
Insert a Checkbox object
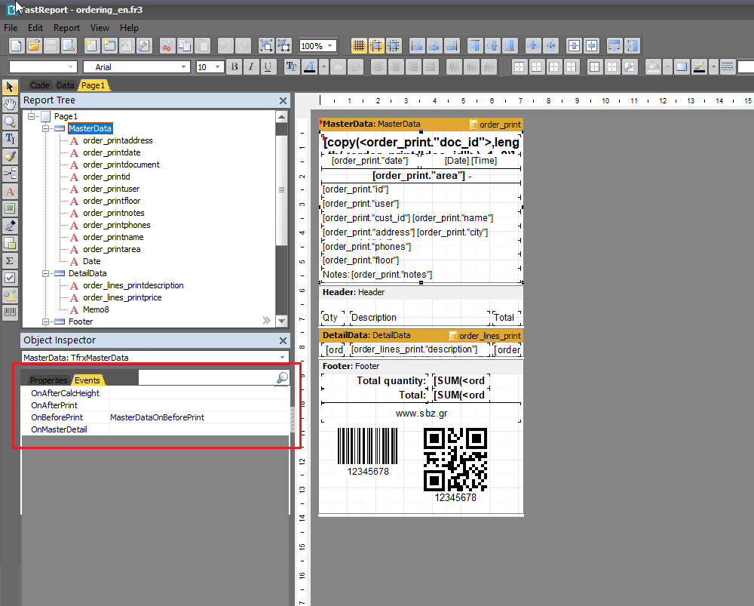[x=10, y=278]
